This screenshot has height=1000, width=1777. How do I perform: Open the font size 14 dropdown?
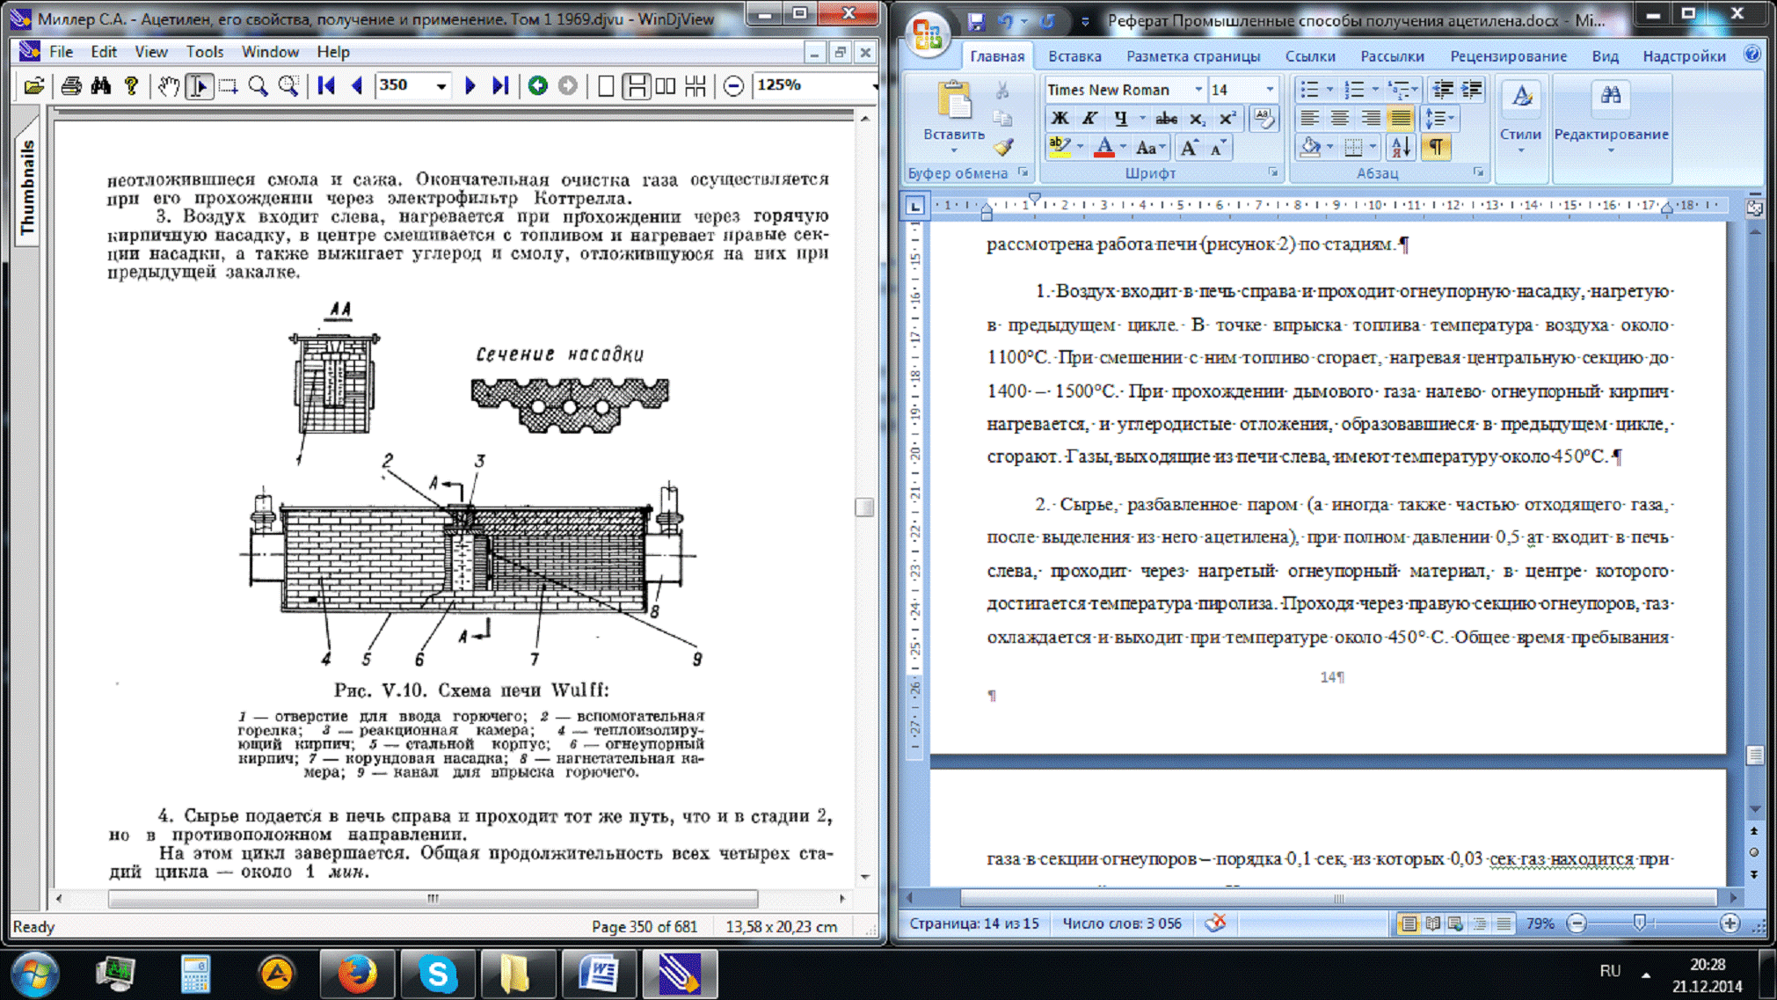click(1269, 90)
